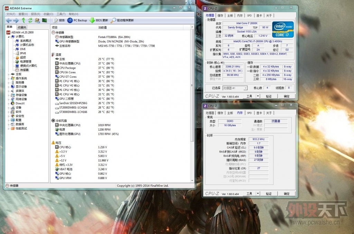
Task: Click the 性能测试 orange icon in tree
Action: point(13,128)
